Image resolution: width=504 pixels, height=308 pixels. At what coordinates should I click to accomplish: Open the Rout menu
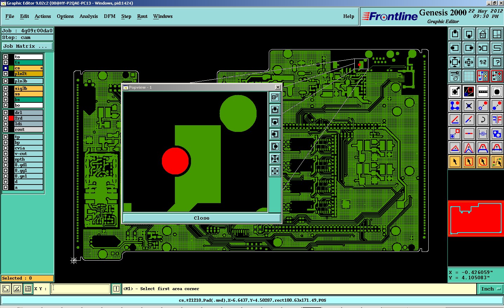coord(142,16)
